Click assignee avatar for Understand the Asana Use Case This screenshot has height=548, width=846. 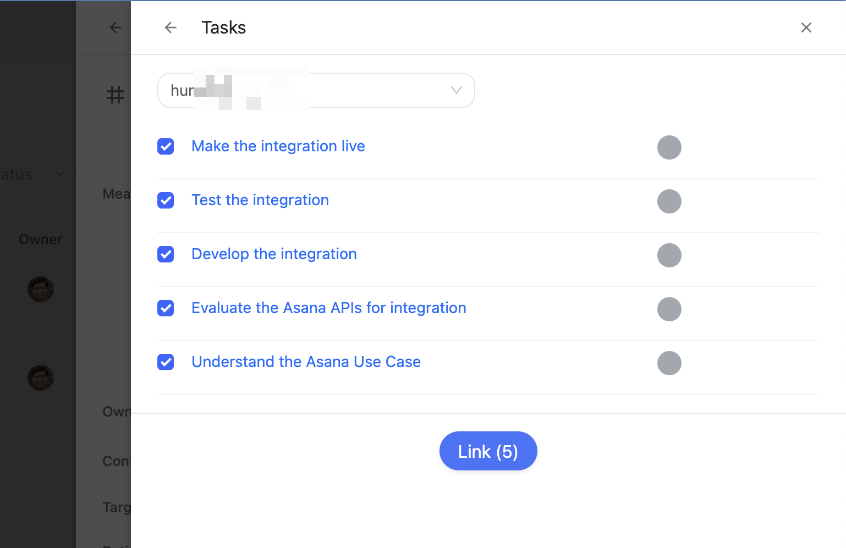pos(669,363)
